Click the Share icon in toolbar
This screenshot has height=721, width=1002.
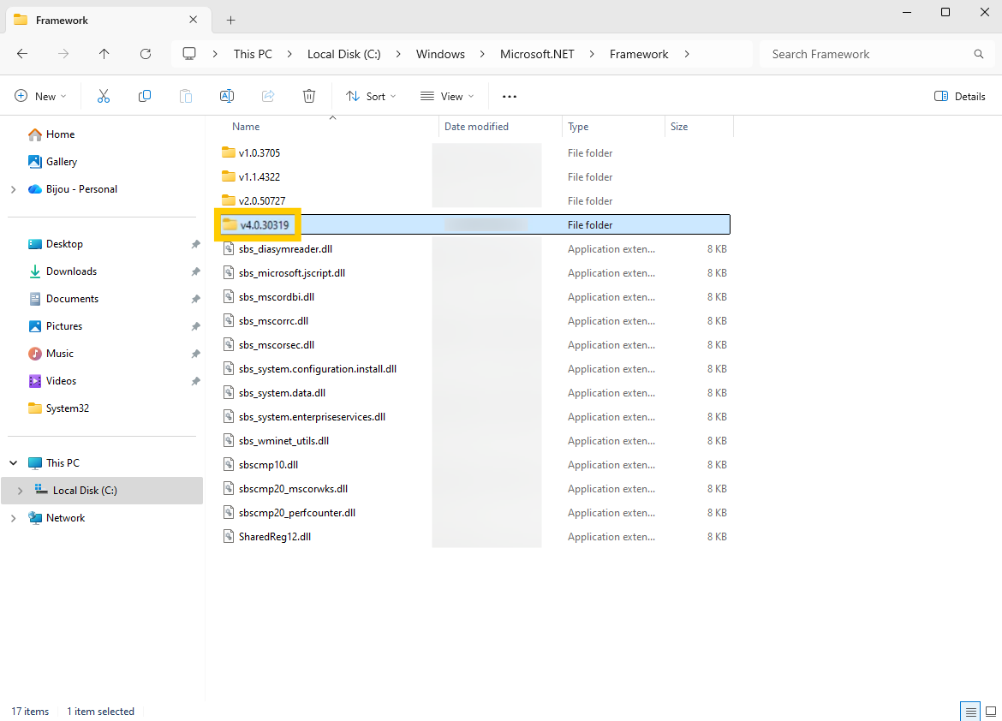coord(268,97)
